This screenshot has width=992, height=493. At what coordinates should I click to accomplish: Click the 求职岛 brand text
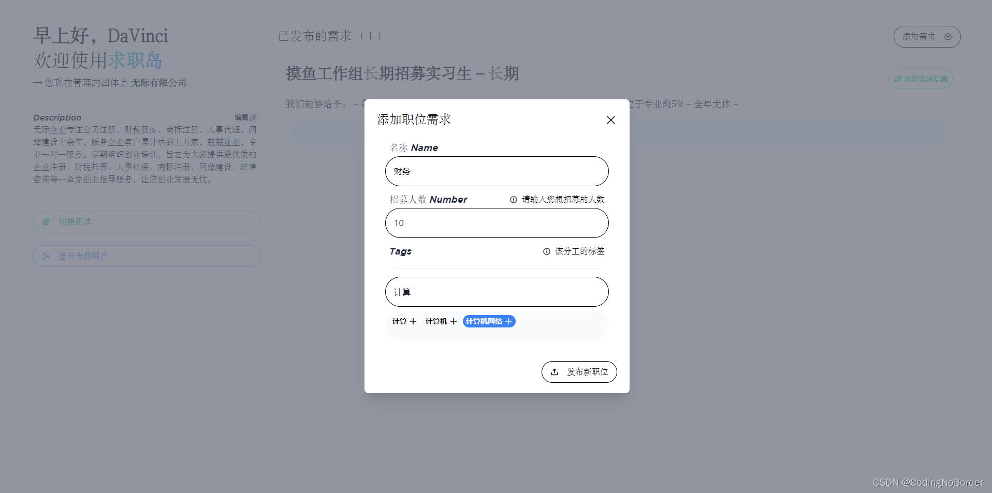135,61
